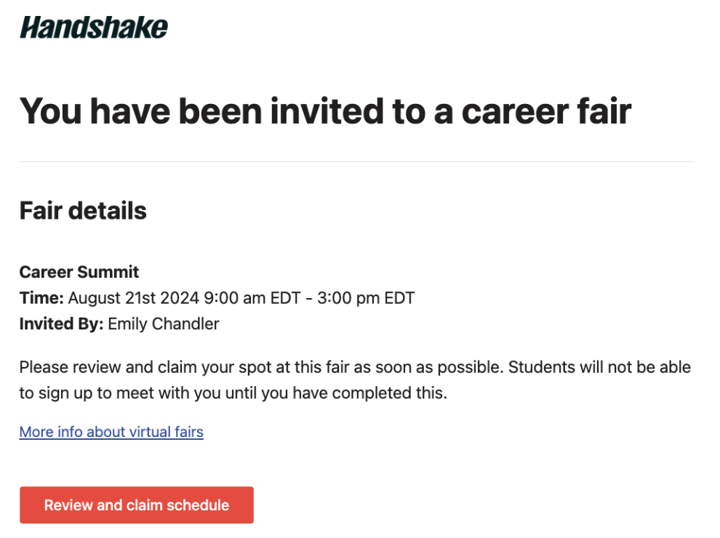Click the bold Time: label
Image resolution: width=720 pixels, height=538 pixels.
pyautogui.click(x=41, y=298)
